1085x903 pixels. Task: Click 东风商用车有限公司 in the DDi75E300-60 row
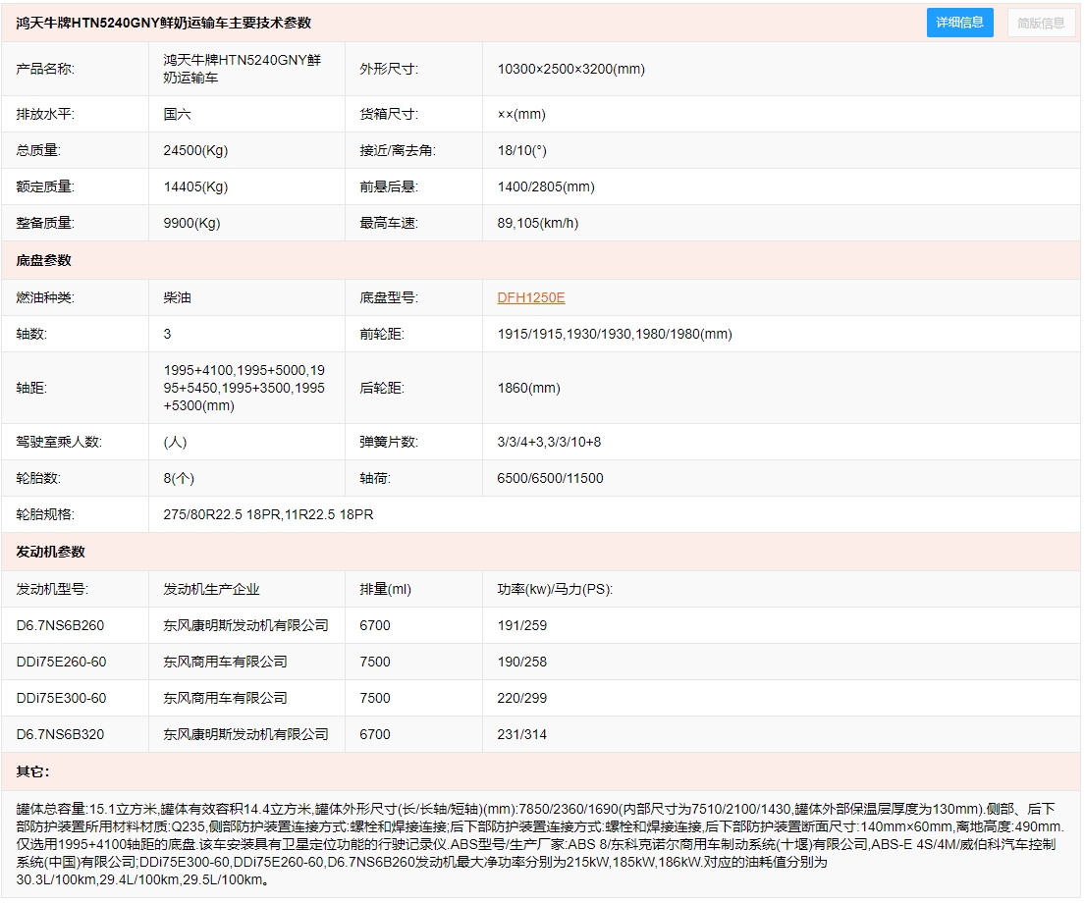click(x=225, y=698)
